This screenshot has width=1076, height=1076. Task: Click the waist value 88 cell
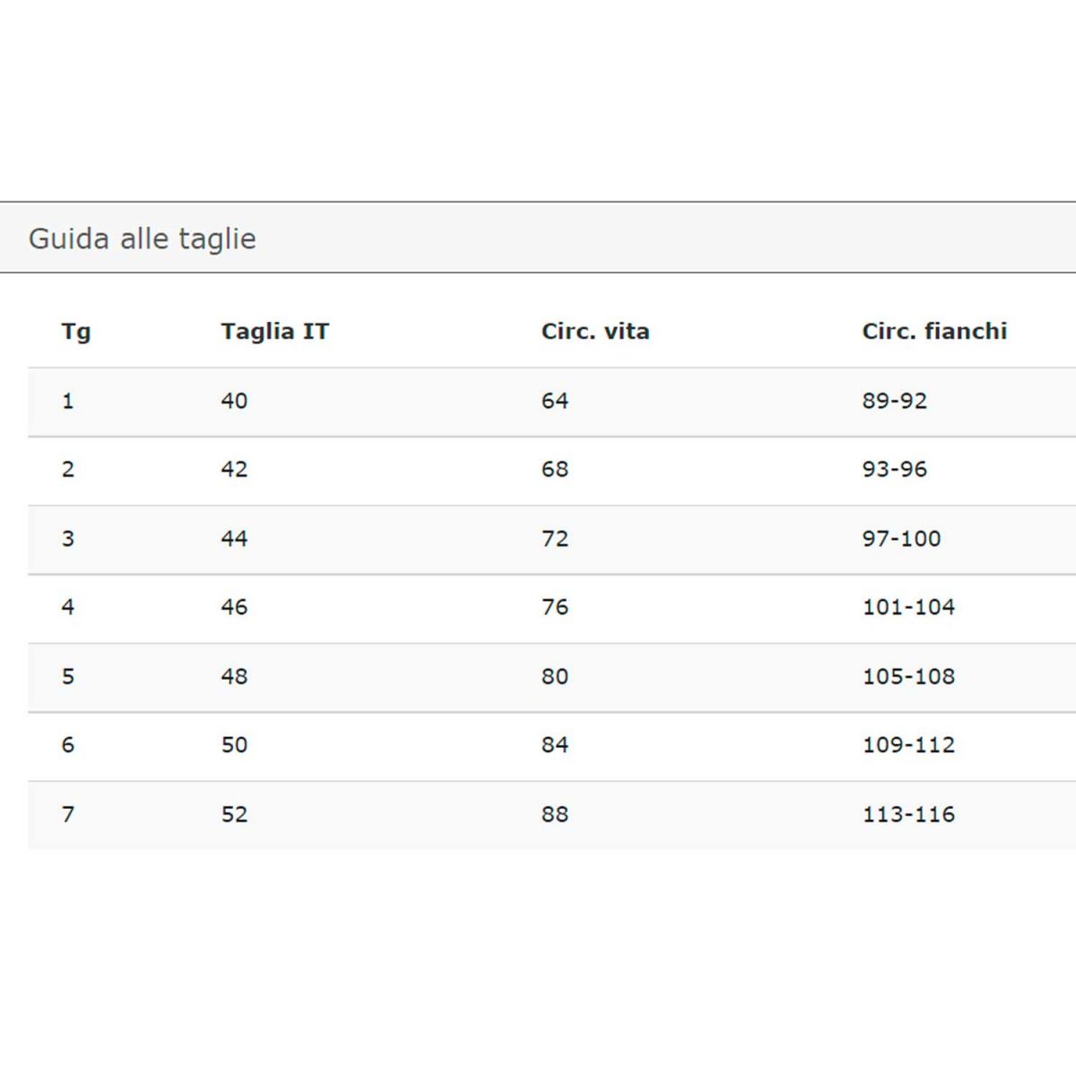coord(554,814)
